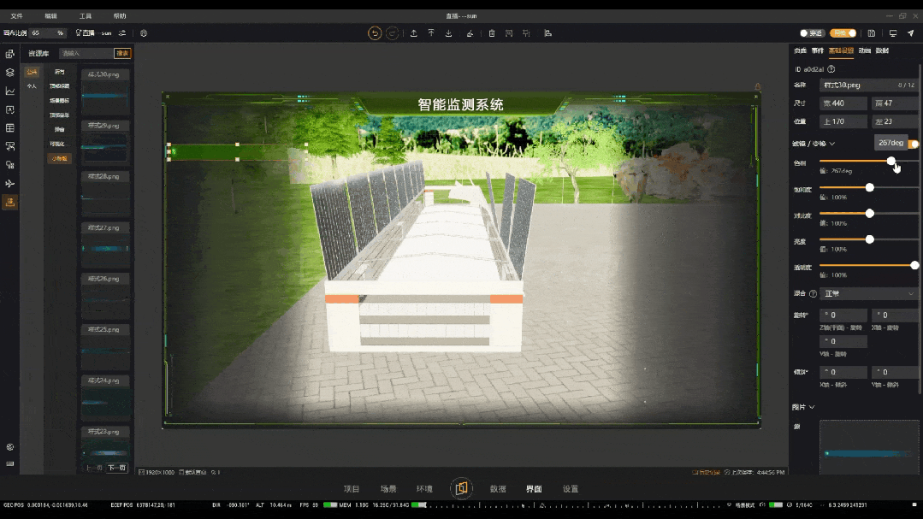Click the publish paper-plane icon
This screenshot has height=519, width=923.
(x=910, y=33)
